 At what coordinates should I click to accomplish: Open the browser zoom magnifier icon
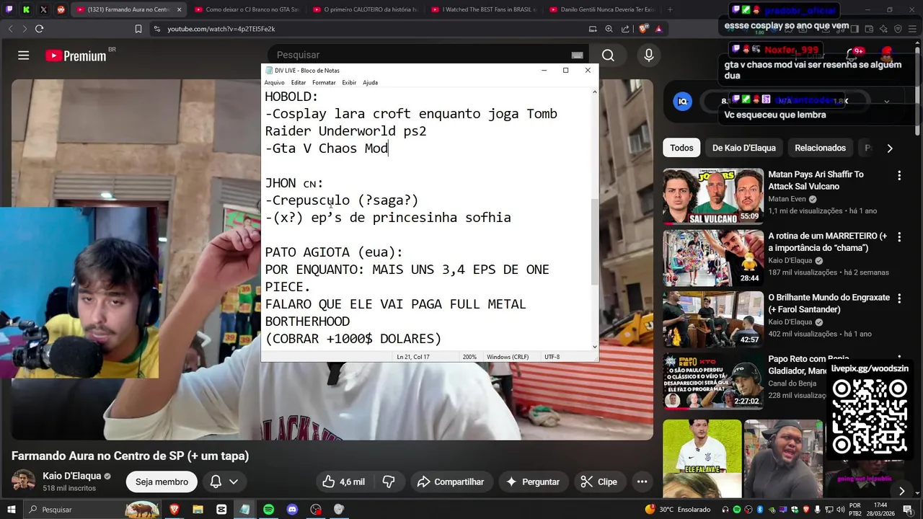(609, 29)
